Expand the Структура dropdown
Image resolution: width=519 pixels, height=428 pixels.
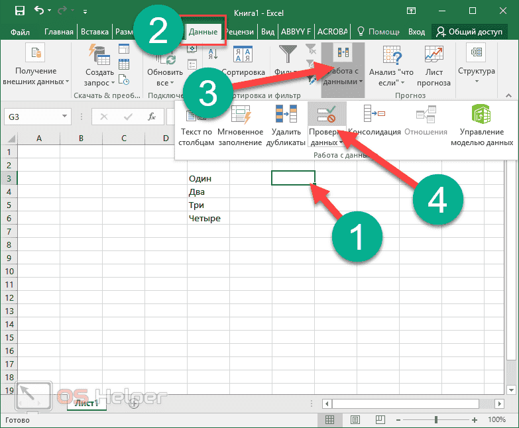tap(476, 66)
